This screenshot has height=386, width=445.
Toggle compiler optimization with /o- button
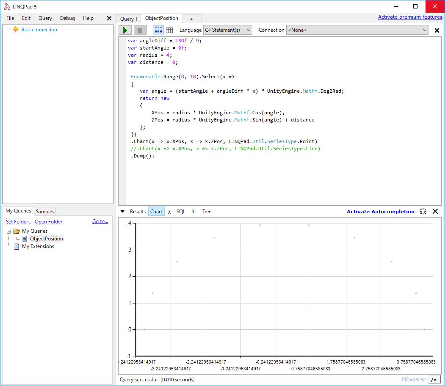pos(435,379)
